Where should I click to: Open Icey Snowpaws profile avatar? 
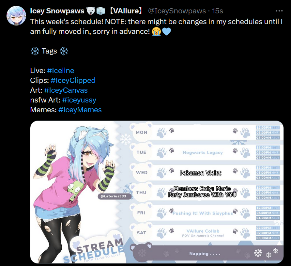click(16, 16)
